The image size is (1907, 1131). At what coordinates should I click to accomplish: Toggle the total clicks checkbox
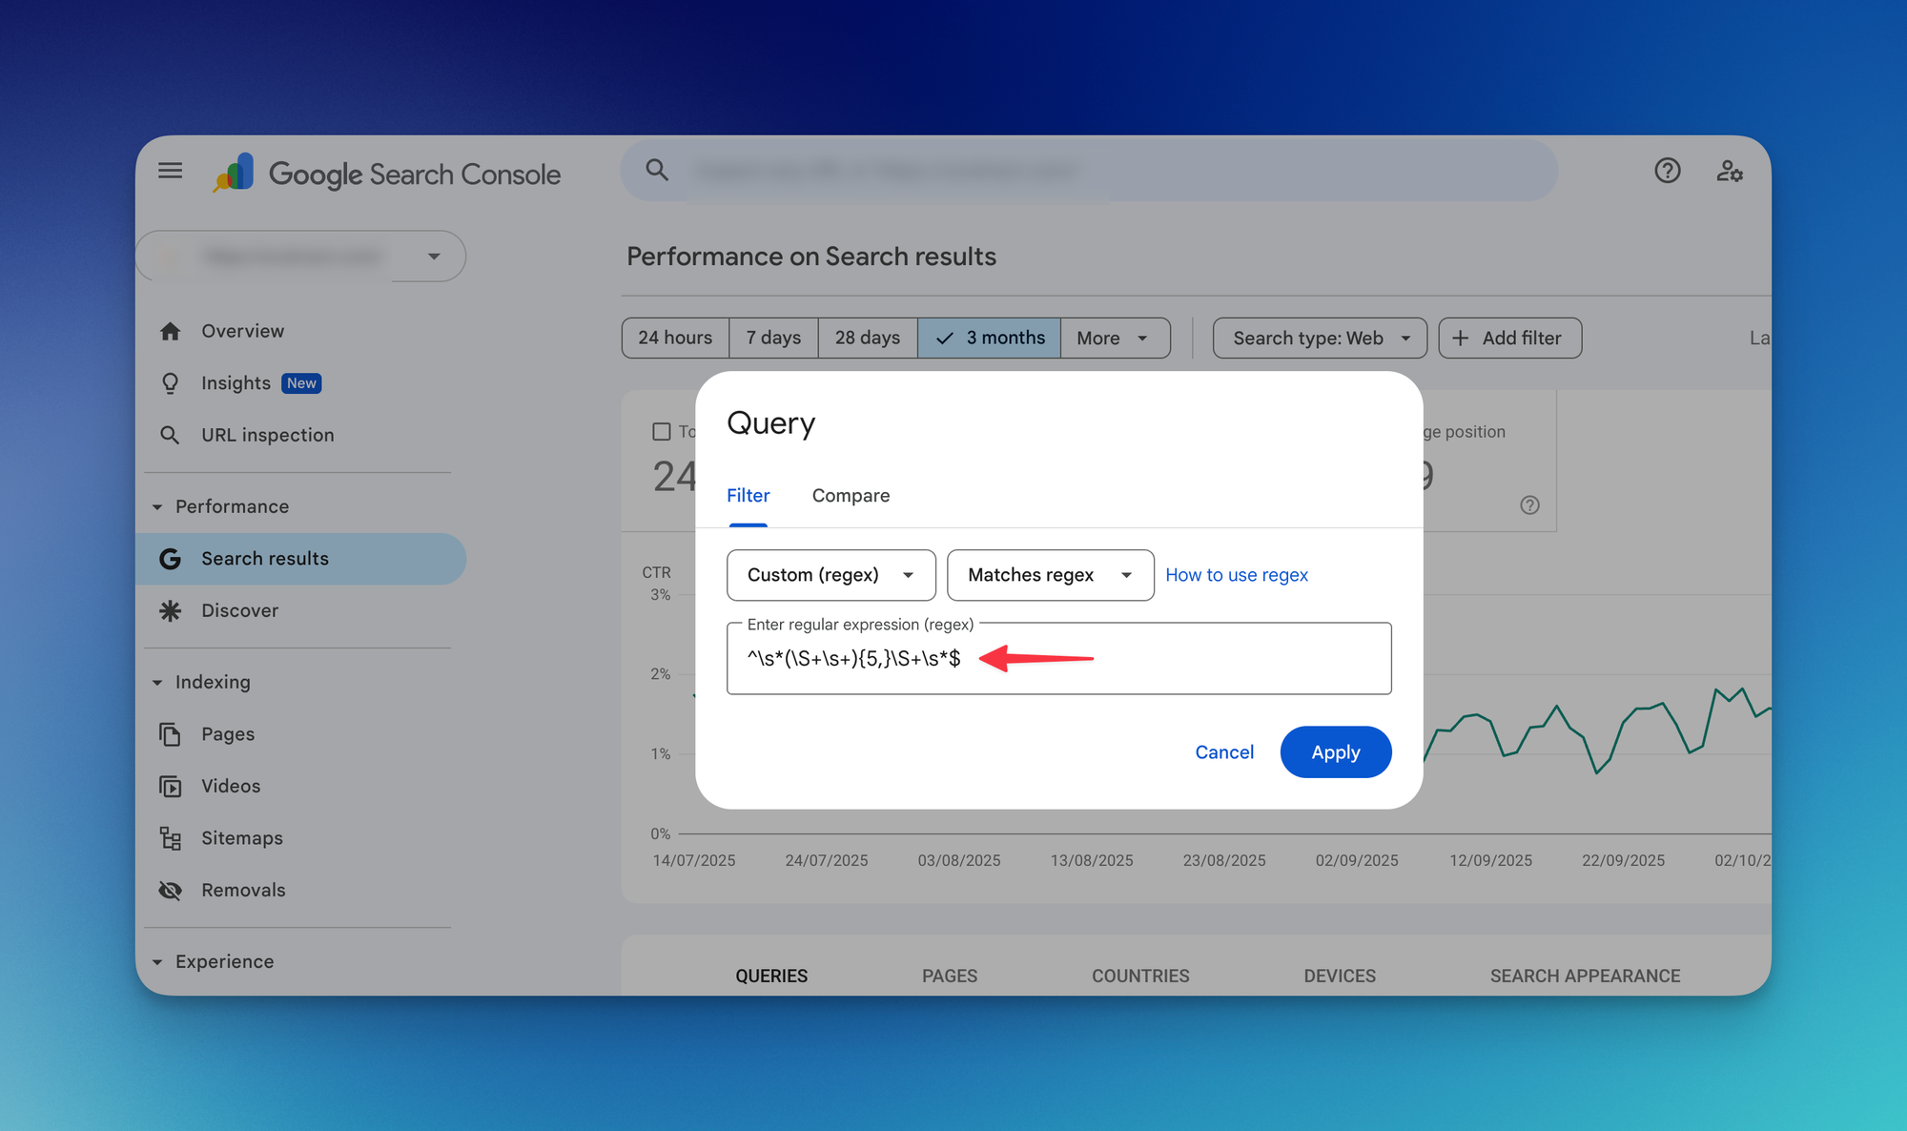[661, 432]
